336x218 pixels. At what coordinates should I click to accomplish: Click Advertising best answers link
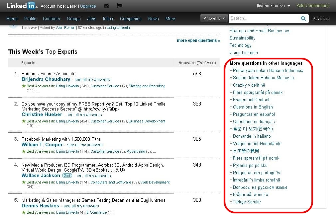(136, 151)
